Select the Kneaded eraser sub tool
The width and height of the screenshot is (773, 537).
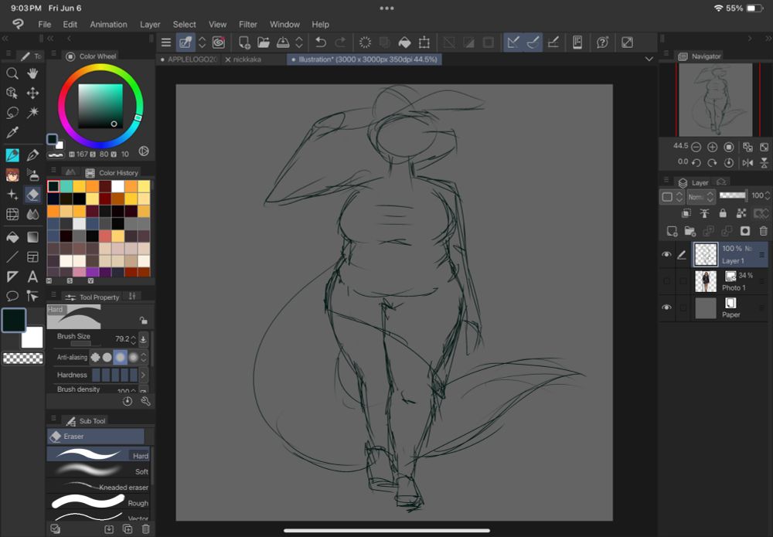tap(99, 487)
